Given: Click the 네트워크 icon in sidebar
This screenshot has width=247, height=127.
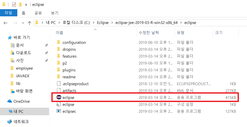Looking at the screenshot, I should [10, 121].
